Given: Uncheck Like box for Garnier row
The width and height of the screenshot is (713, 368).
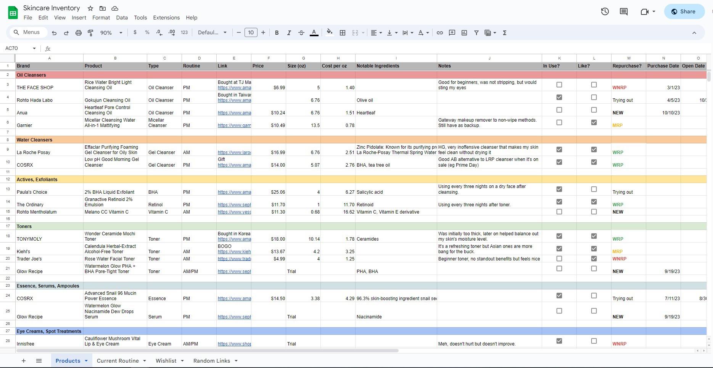Looking at the screenshot, I should point(594,122).
